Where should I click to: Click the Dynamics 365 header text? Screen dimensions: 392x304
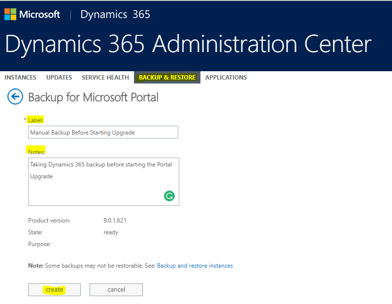115,14
